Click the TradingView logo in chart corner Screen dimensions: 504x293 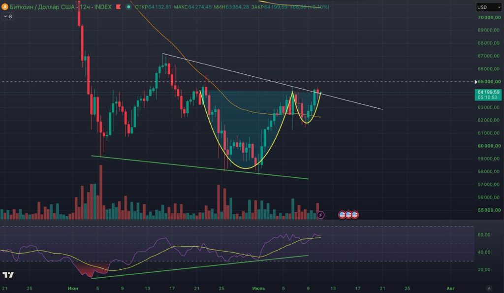[x=8, y=275]
